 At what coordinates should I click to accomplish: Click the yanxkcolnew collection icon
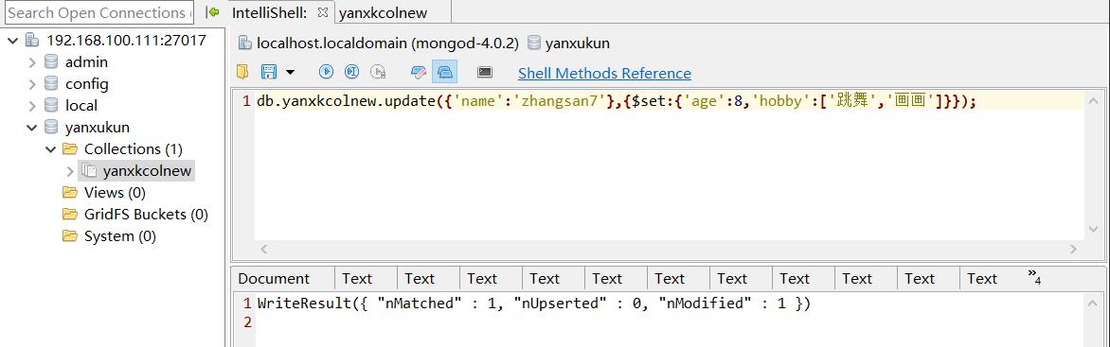(x=88, y=170)
